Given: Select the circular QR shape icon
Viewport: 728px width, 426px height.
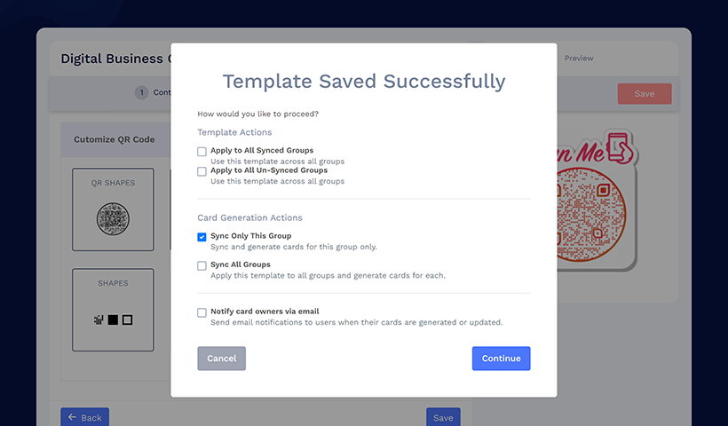Looking at the screenshot, I should point(113,218).
